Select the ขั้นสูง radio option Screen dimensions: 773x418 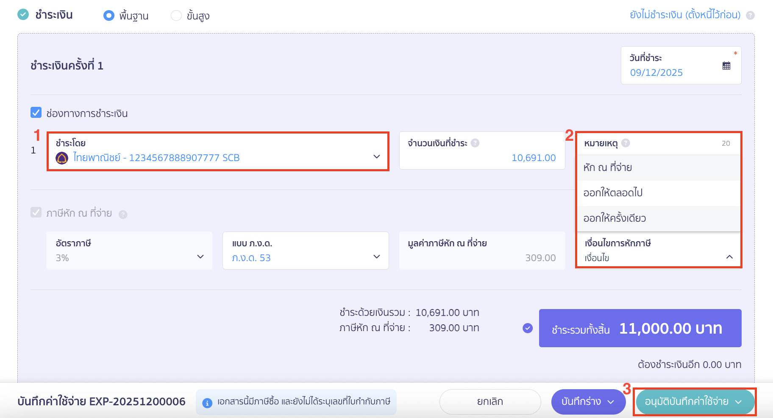click(x=176, y=16)
